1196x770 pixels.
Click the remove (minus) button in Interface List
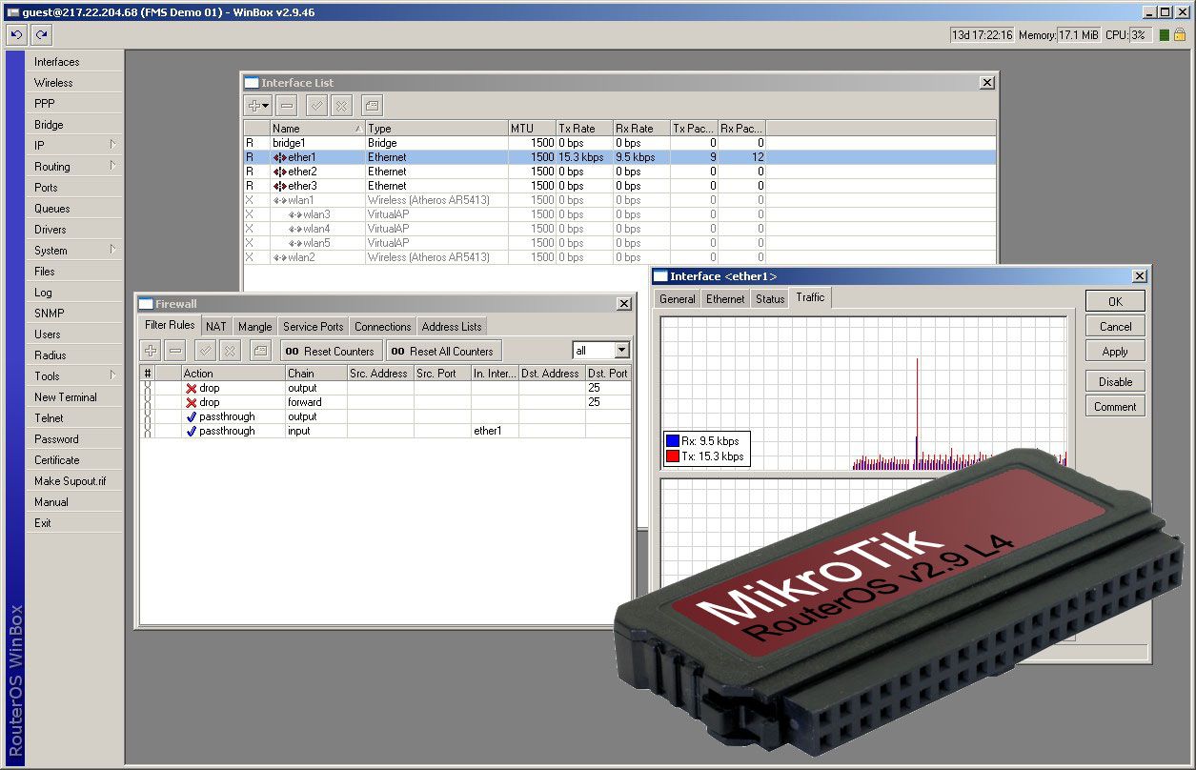click(287, 105)
